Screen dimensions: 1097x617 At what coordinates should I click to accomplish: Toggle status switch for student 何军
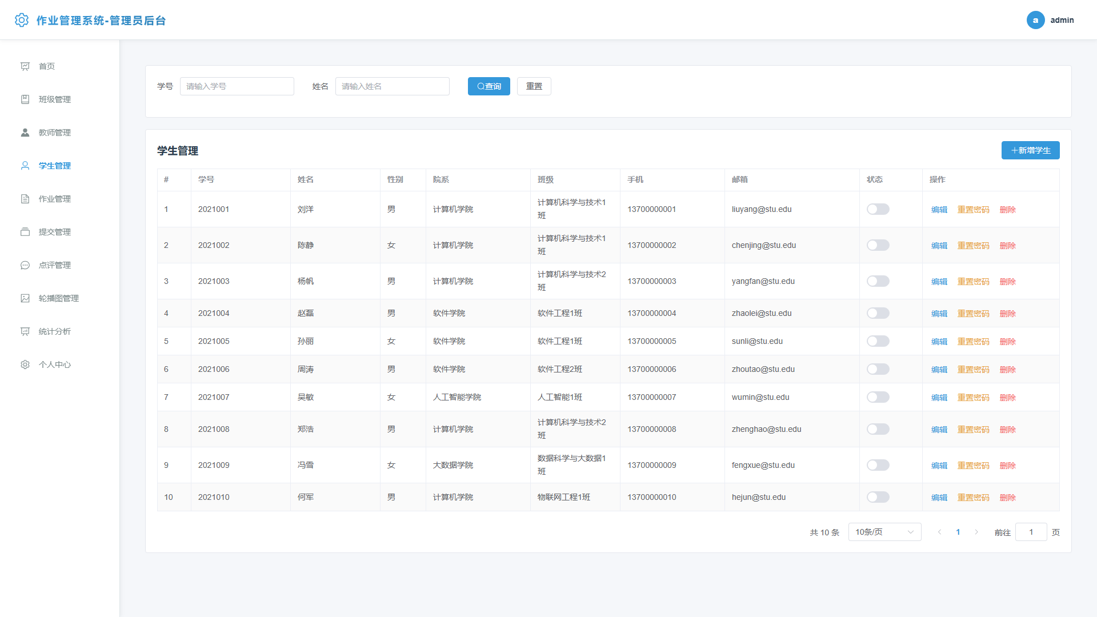878,497
